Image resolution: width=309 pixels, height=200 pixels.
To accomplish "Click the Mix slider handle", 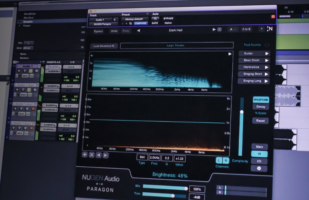I will (186, 189).
